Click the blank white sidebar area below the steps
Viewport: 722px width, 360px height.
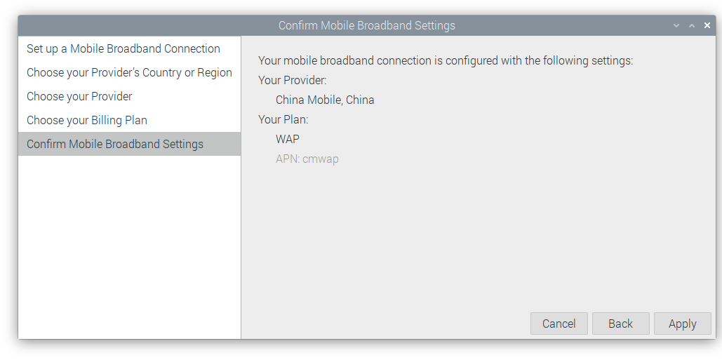[x=129, y=246]
